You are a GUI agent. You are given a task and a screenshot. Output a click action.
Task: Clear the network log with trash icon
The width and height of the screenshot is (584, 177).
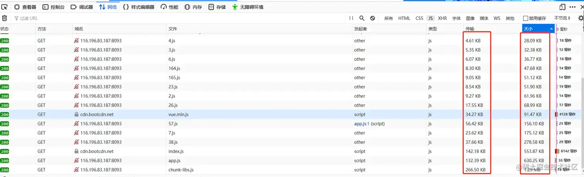5,18
